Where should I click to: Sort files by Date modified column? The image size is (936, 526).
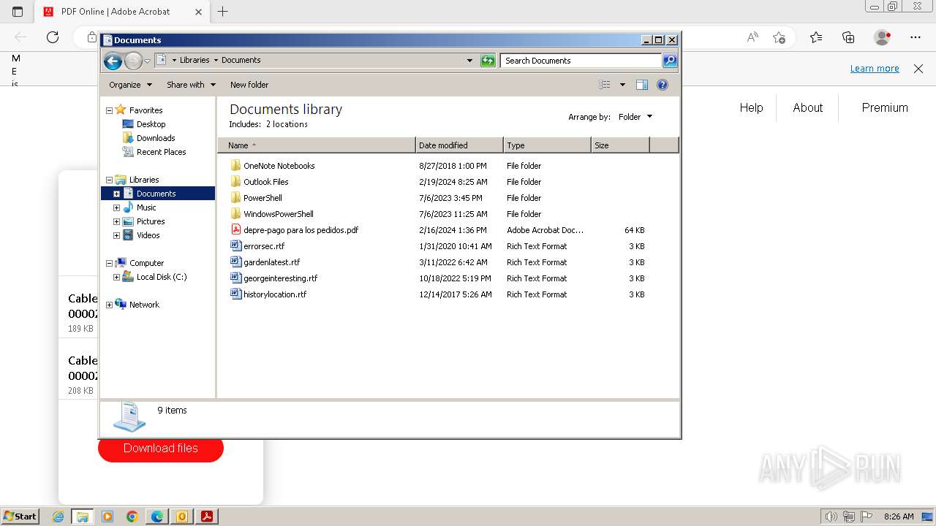click(459, 145)
